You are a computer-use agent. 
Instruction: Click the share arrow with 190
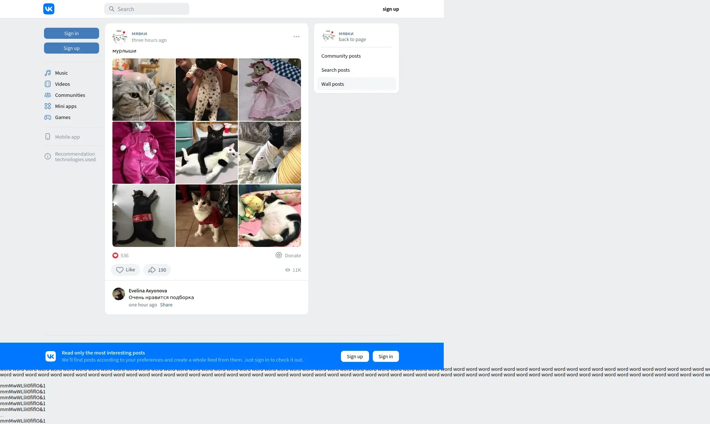click(157, 270)
